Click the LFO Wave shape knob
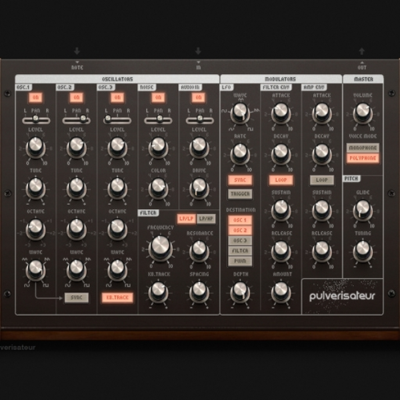Screen dimensions: 400x400 240,113
